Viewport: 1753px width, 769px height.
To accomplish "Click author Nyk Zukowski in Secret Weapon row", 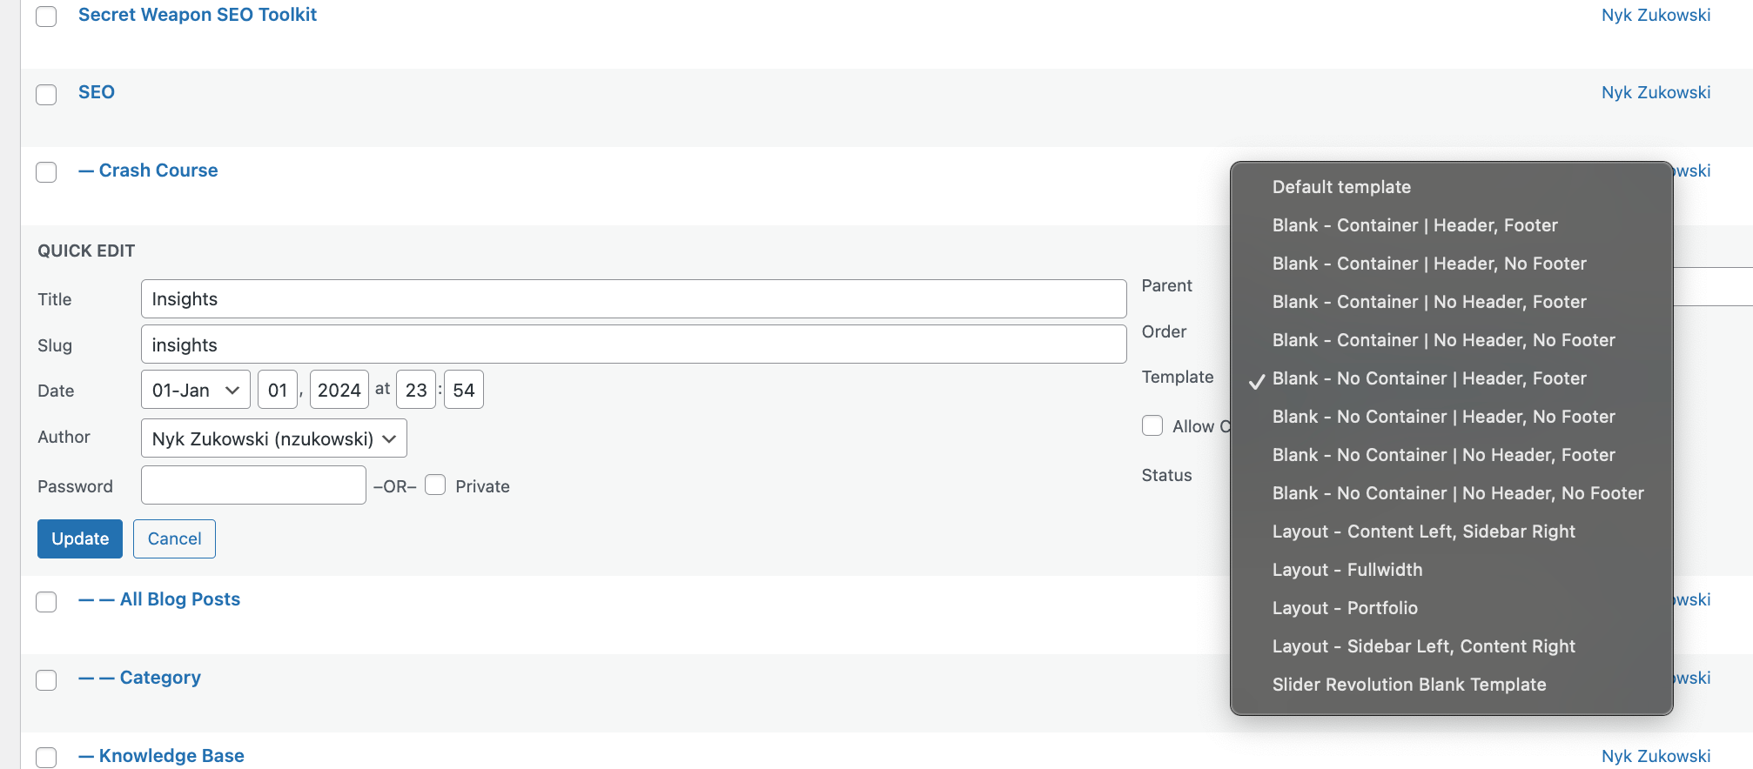I will click(1656, 15).
